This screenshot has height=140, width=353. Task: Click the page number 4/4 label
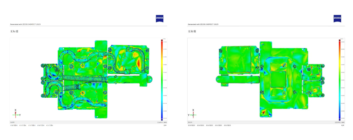point(343,125)
